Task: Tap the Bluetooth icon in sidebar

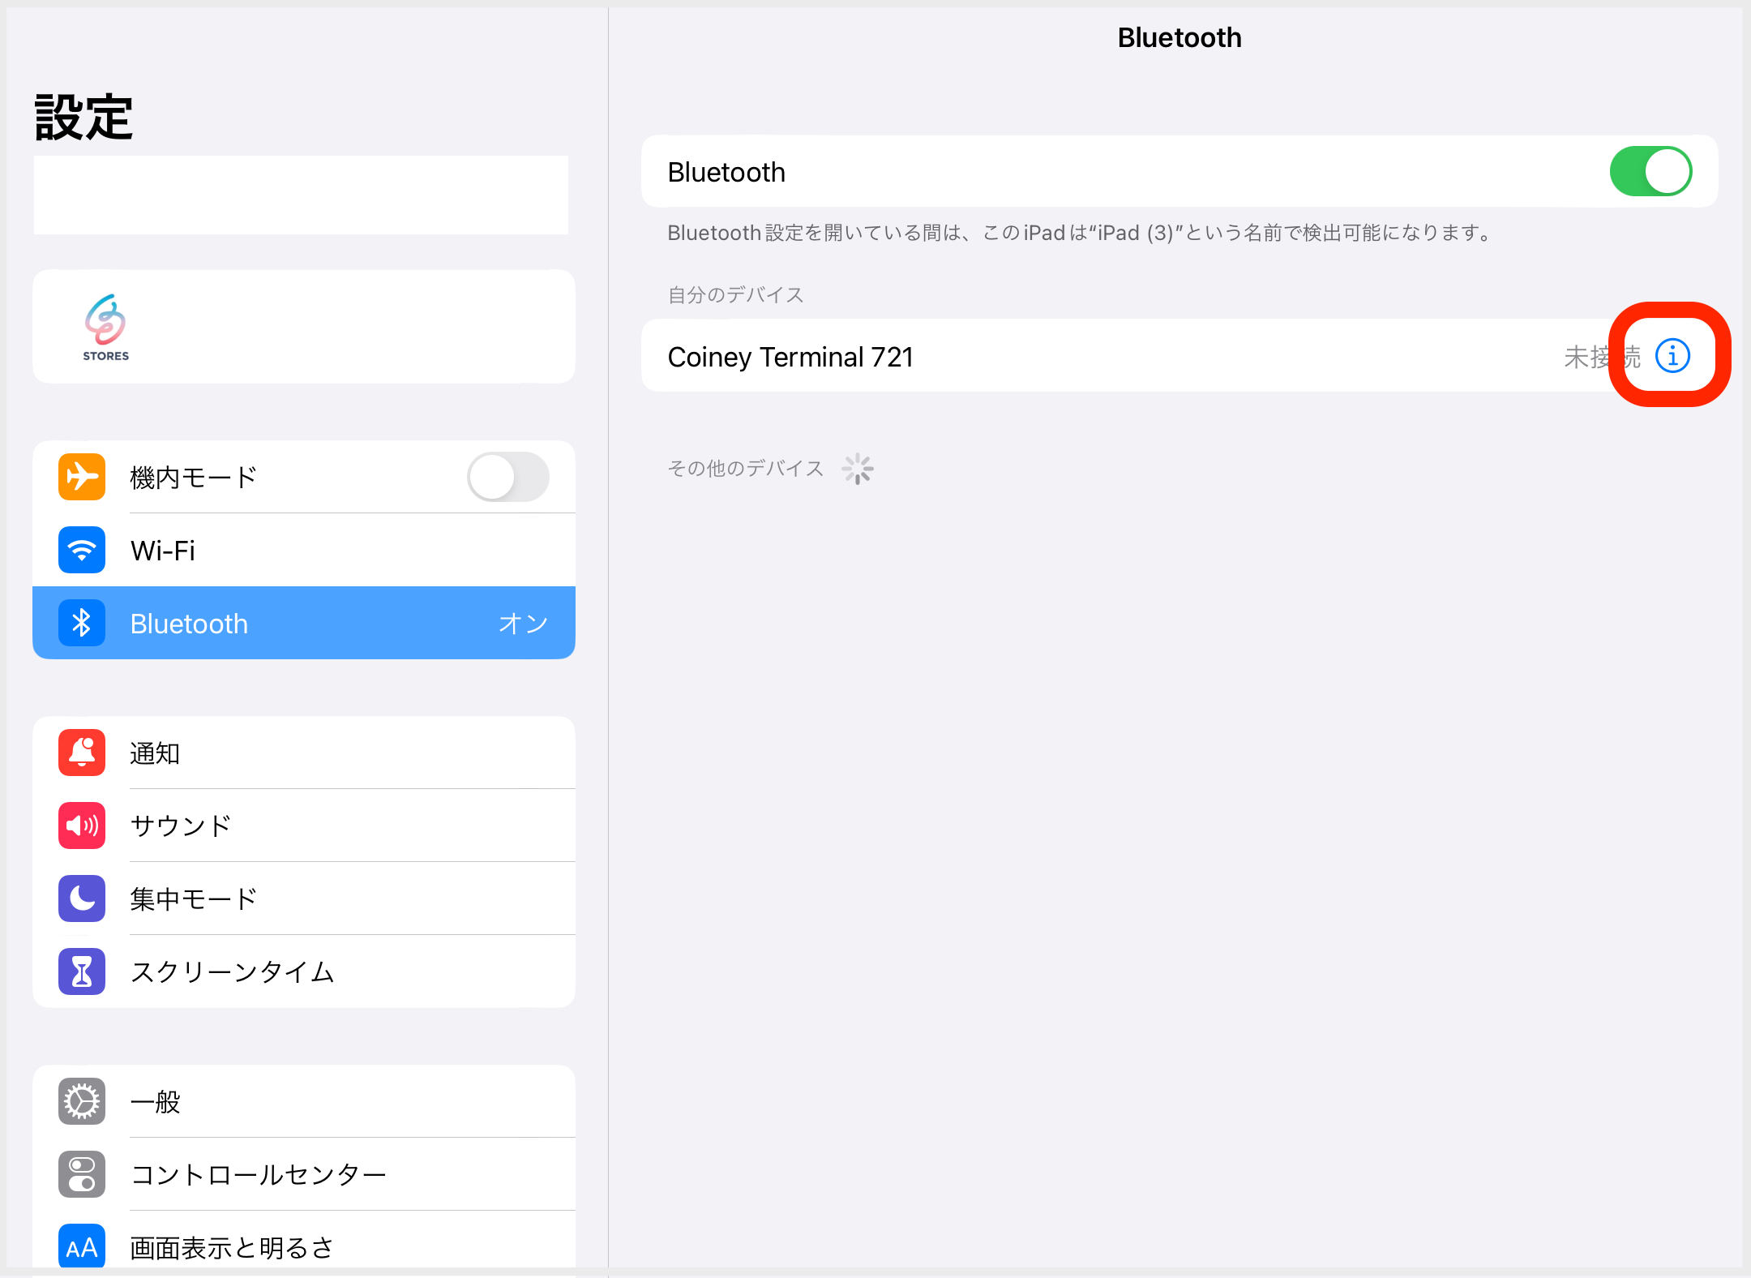Action: 82,623
